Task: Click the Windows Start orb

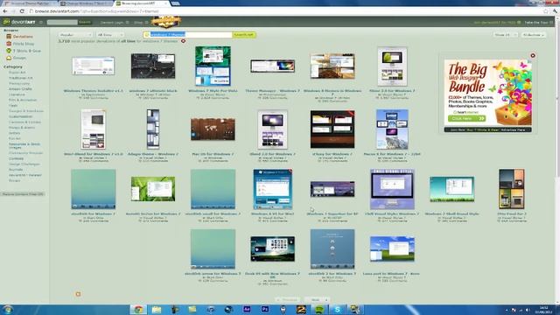Action: [8, 309]
